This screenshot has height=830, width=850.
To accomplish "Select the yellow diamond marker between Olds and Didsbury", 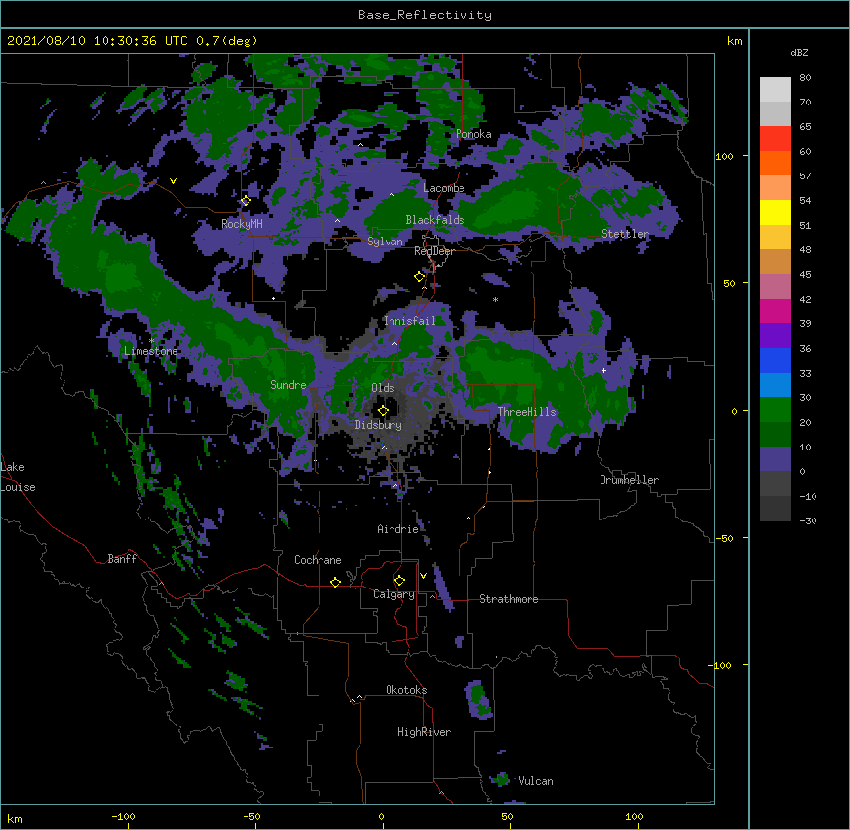I will 383,411.
